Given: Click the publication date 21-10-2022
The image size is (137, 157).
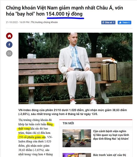Looking at the screenshot, I should tap(12, 22).
